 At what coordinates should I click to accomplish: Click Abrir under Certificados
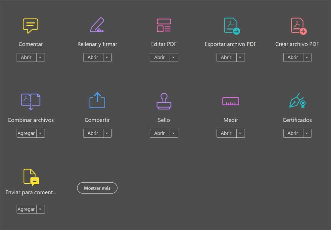[x=293, y=133]
